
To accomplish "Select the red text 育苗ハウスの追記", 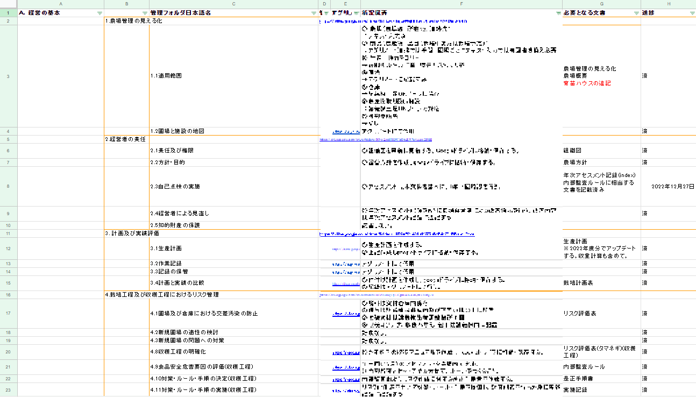I will (587, 83).
